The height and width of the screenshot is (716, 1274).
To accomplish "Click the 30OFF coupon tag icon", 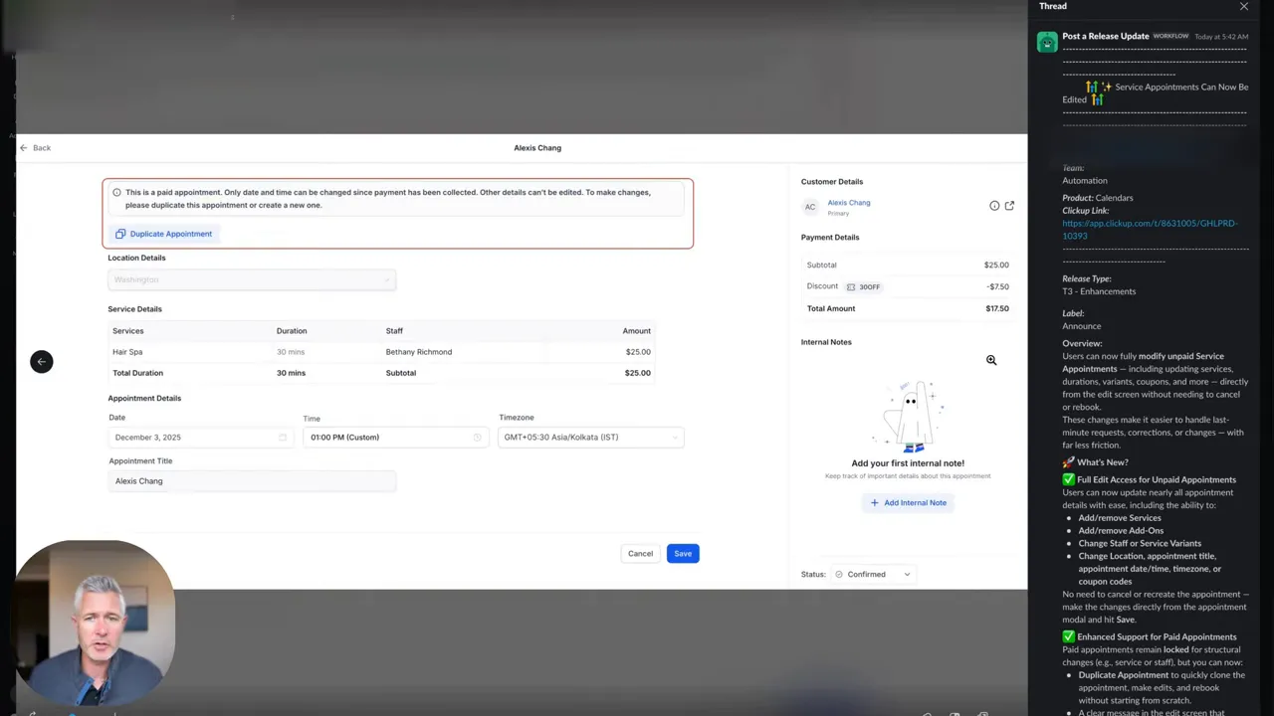I will (851, 286).
